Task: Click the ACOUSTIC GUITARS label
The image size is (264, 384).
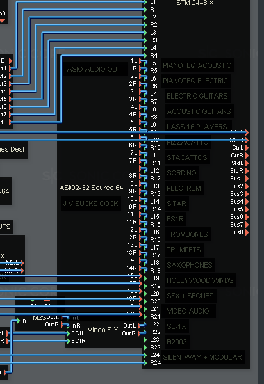Action: 199,111
